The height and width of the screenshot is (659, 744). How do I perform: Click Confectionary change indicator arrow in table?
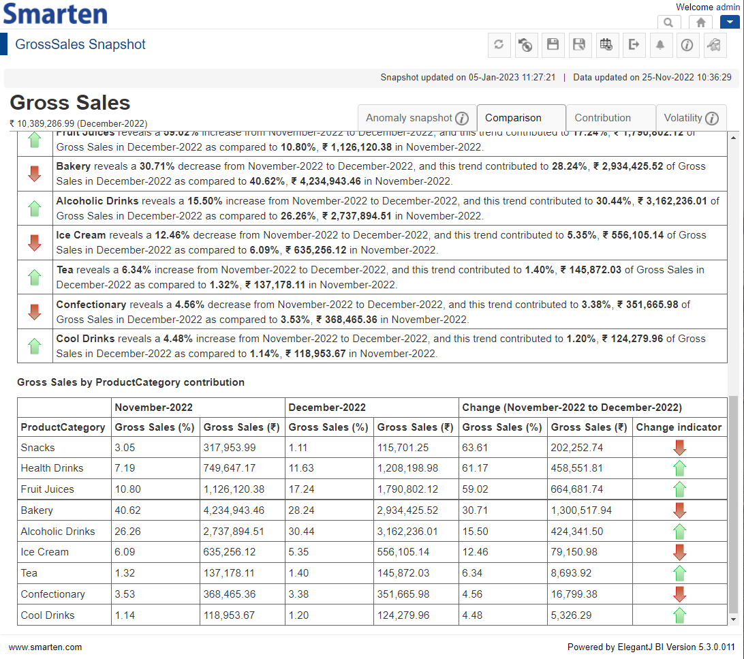(x=679, y=594)
